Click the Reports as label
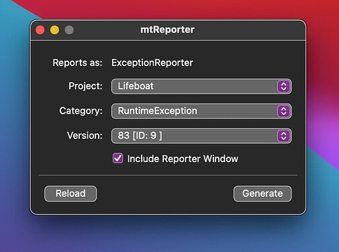Screen dimensions: 339x252 tap(77, 62)
